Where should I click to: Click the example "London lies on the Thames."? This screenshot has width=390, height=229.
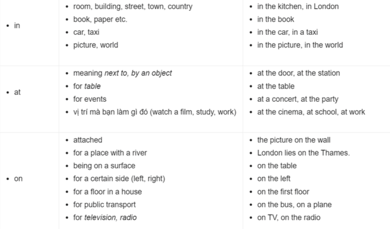(303, 153)
